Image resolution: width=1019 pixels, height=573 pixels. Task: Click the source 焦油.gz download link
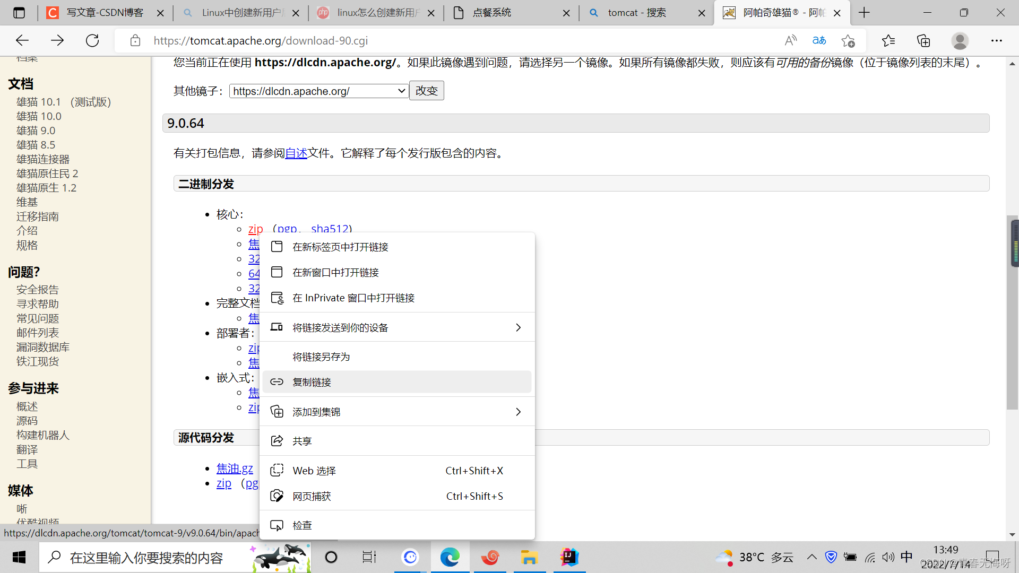pos(235,469)
